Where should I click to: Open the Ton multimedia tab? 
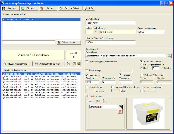[x=106, y=102]
